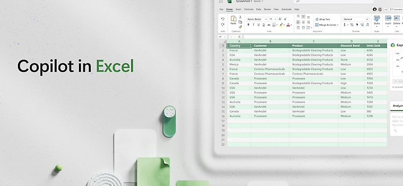Open the File menu
This screenshot has height=186, width=403.
click(x=221, y=9)
